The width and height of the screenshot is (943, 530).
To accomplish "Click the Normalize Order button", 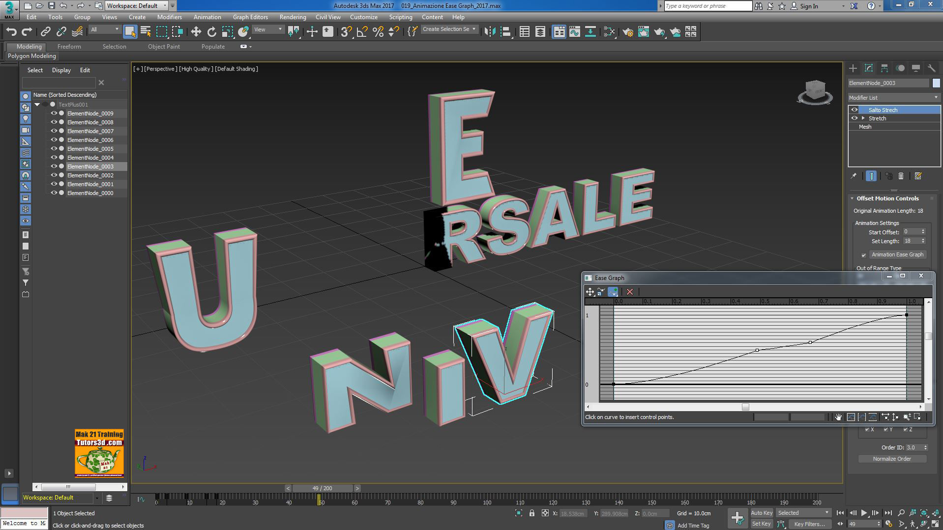I will point(892,459).
